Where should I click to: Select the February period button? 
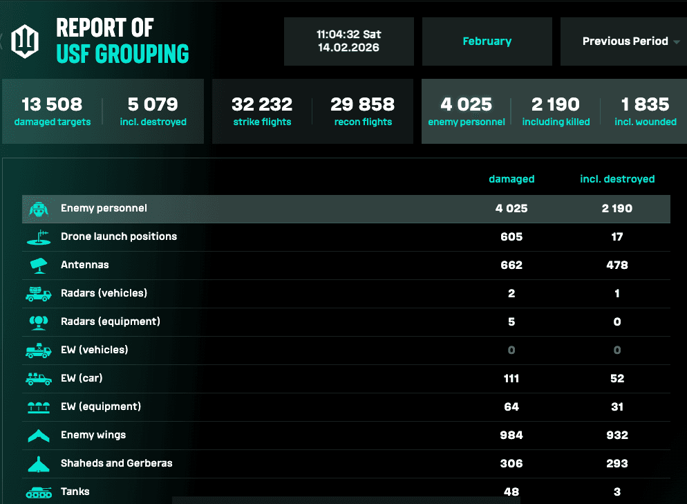pos(487,41)
